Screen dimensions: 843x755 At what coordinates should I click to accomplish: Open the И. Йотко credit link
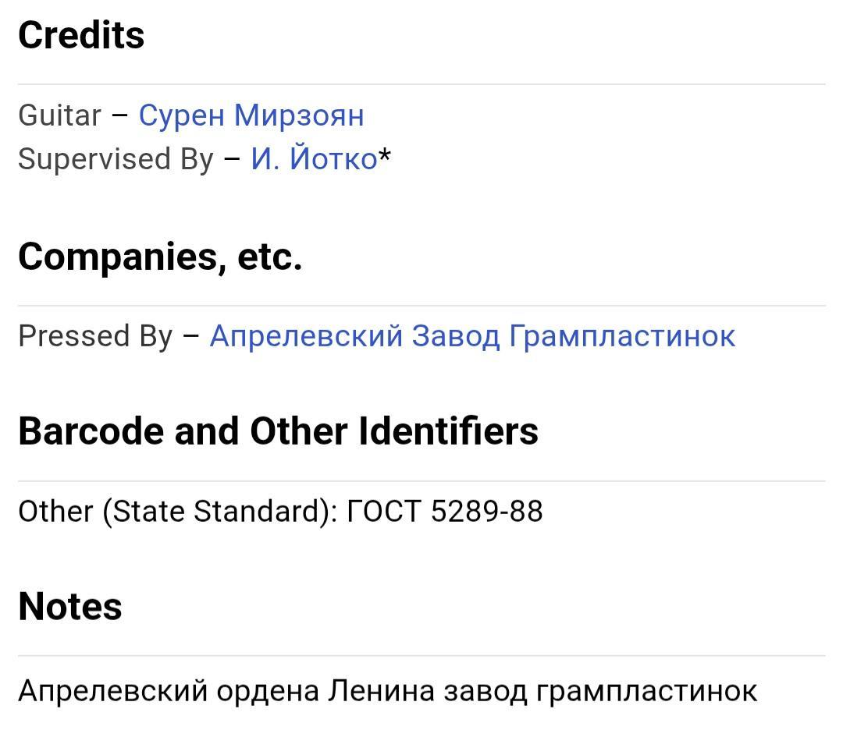(x=314, y=159)
